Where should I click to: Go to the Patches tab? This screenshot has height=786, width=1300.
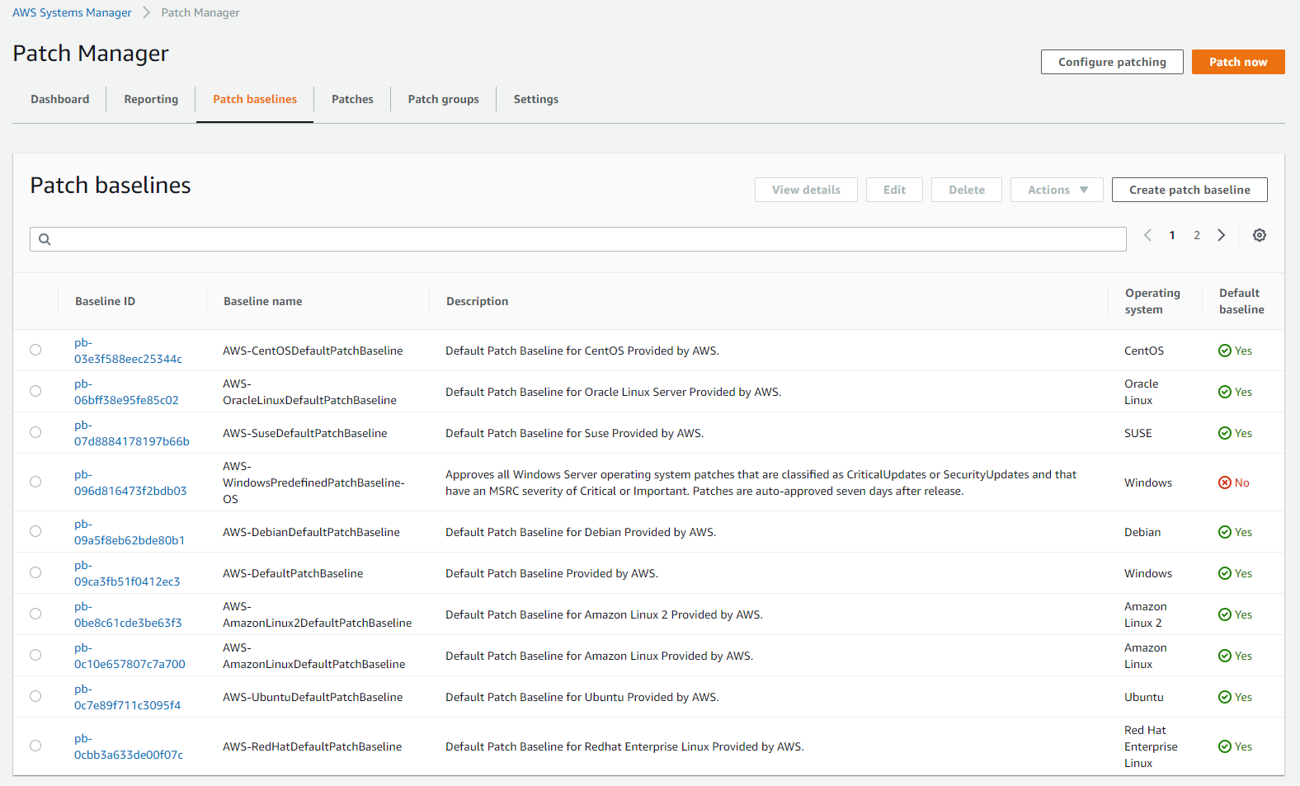tap(352, 99)
